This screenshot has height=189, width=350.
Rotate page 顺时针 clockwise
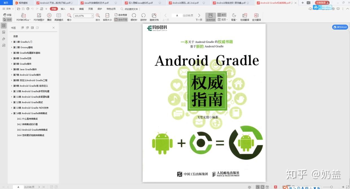tap(134, 17)
